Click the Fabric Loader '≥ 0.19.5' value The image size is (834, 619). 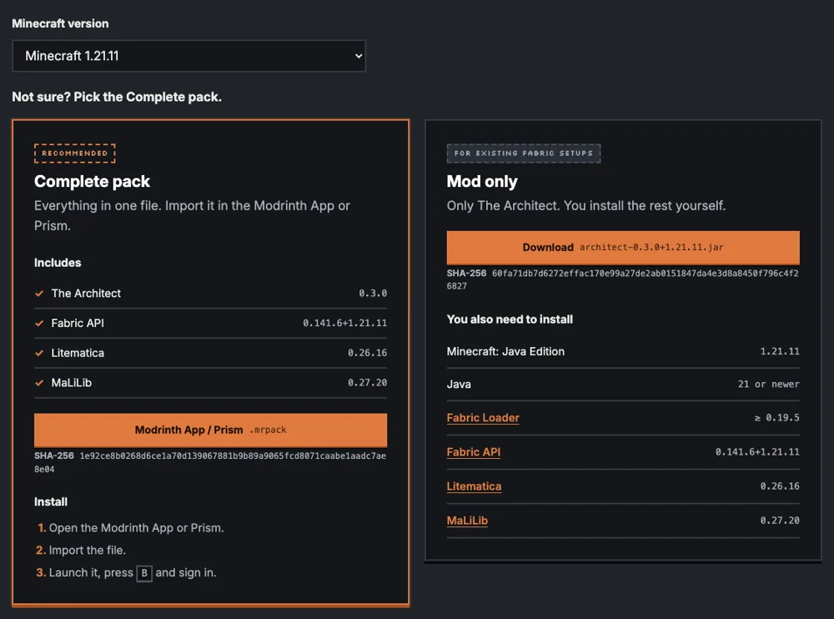coord(776,418)
